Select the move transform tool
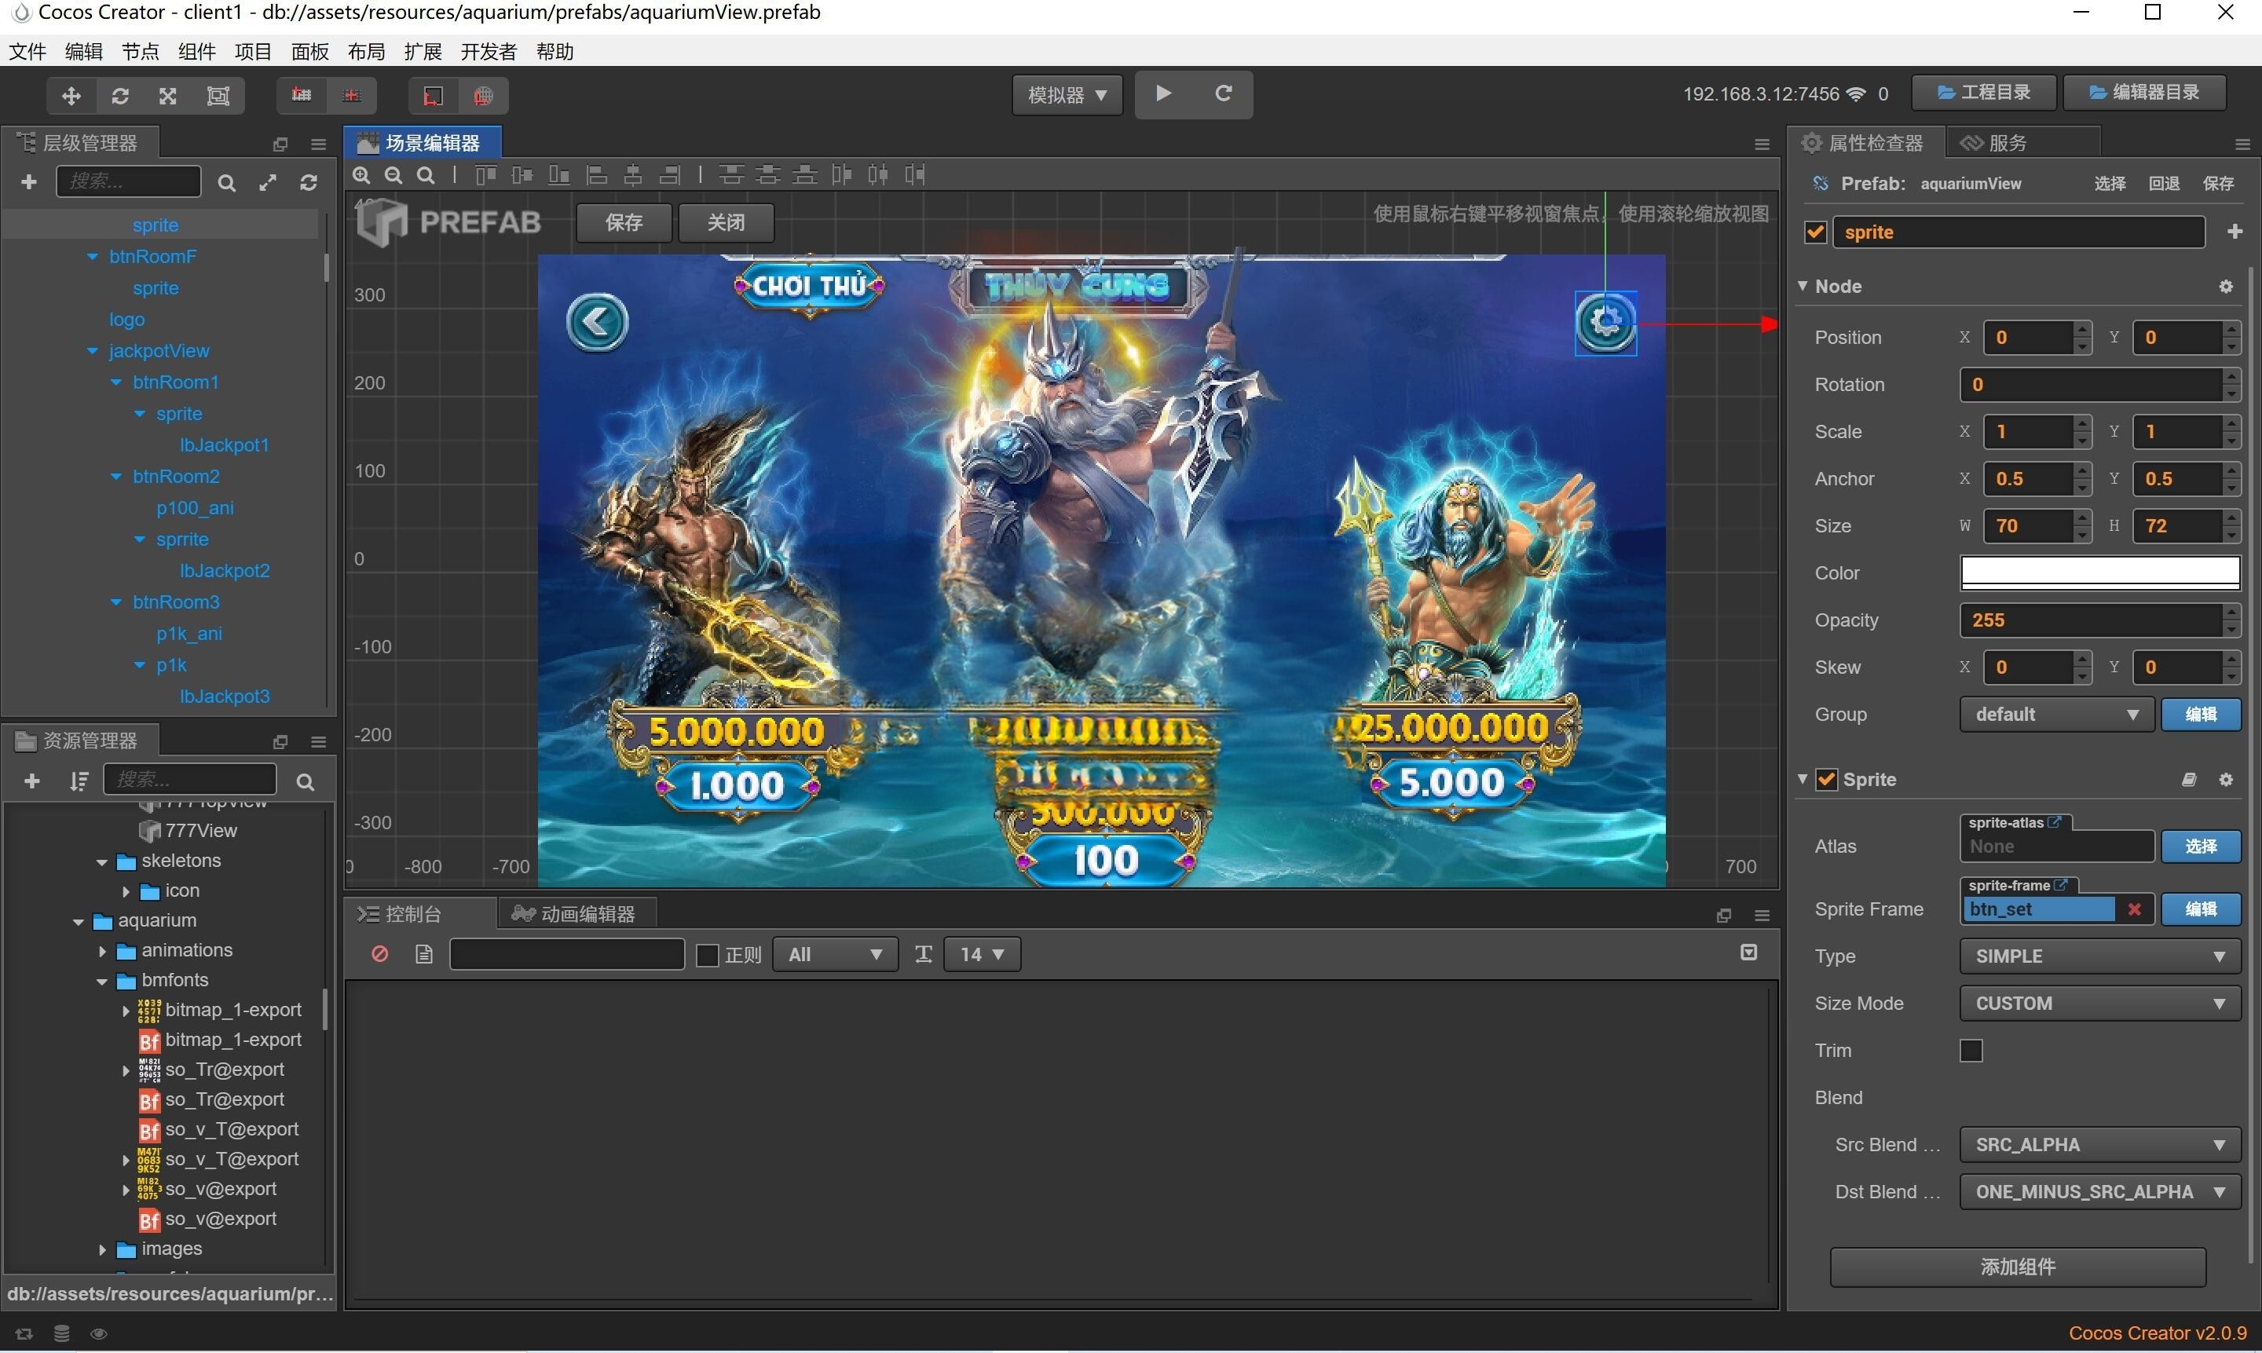The width and height of the screenshot is (2262, 1353). 71,96
